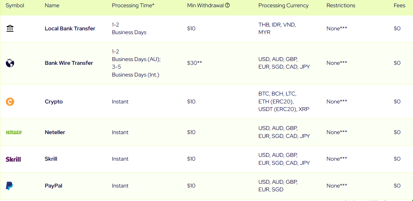Click the Processing Time column header
The width and height of the screenshot is (413, 201).
[133, 6]
